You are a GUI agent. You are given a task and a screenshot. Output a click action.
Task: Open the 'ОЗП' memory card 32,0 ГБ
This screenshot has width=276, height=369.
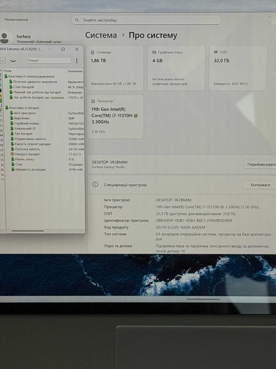(238, 68)
